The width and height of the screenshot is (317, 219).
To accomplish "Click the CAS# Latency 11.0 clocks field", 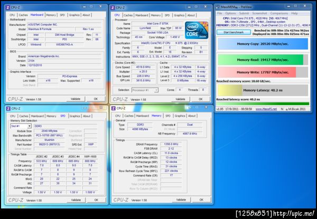I will [x=171, y=153].
